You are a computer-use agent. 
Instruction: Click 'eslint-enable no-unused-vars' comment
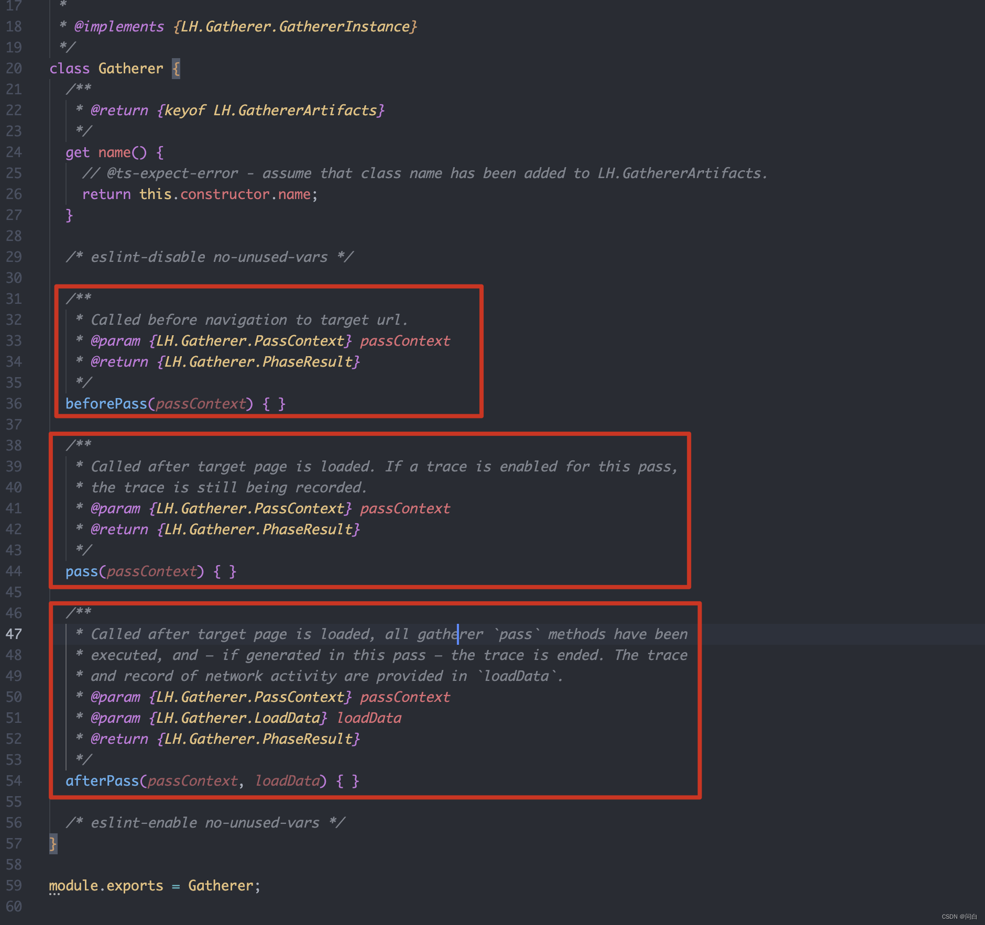click(x=205, y=823)
